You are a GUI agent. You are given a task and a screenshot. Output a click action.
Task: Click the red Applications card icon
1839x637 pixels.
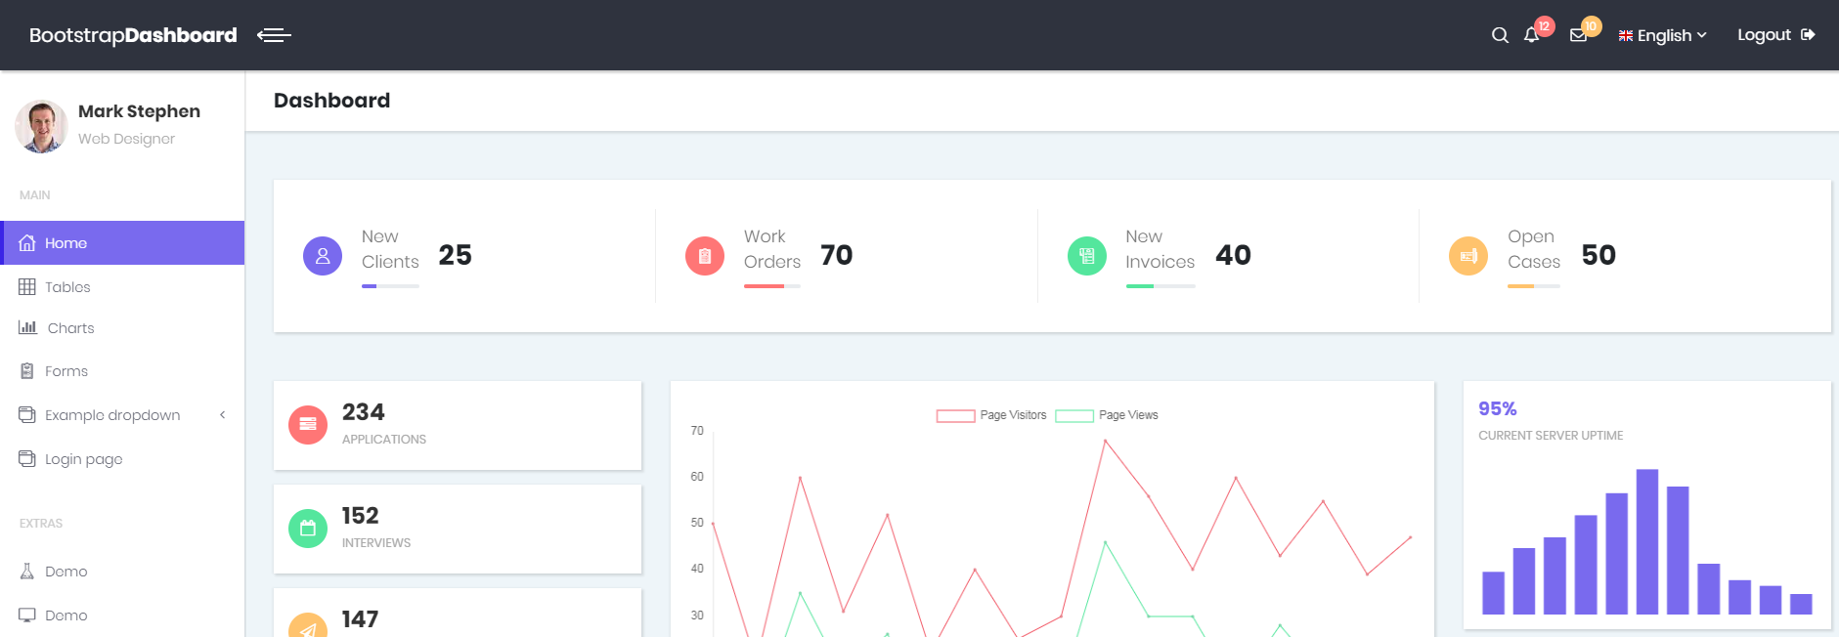point(308,425)
